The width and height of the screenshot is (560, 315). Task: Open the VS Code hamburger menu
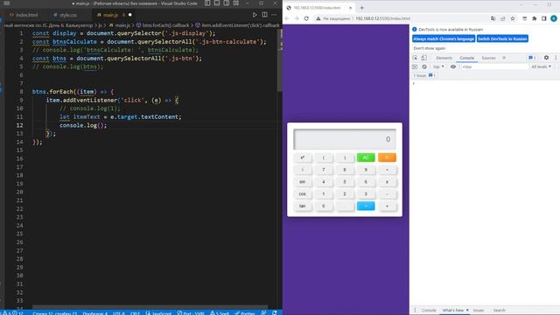pos(6,3)
